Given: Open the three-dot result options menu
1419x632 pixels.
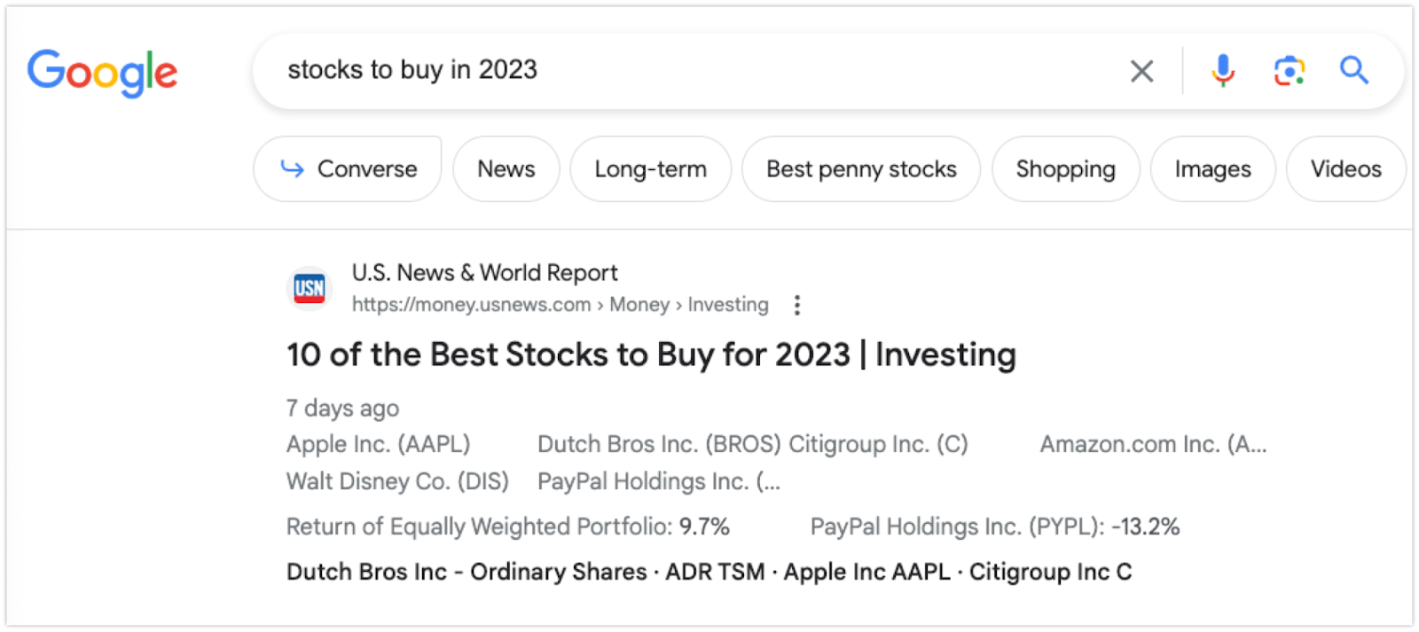Looking at the screenshot, I should coord(797,305).
